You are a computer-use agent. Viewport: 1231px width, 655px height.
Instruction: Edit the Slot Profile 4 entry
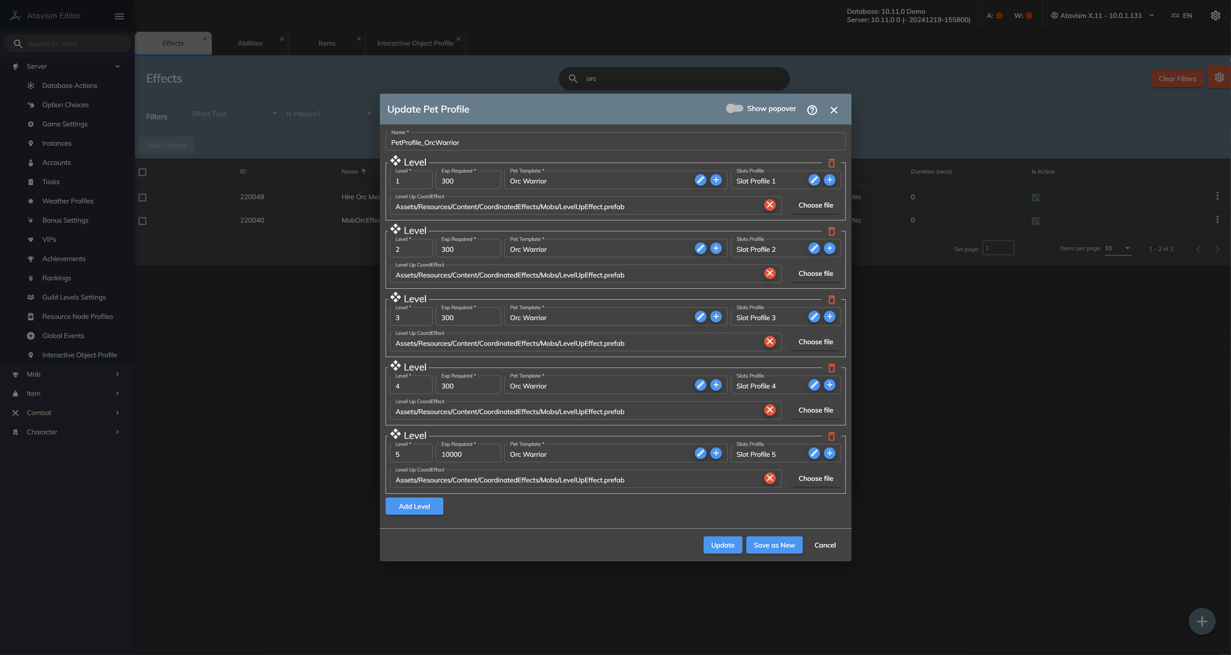(814, 385)
